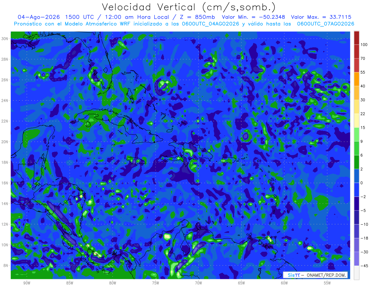Select the date text '04-Ago-2026 1500 UTC'
The width and height of the screenshot is (371, 287).
click(x=55, y=17)
